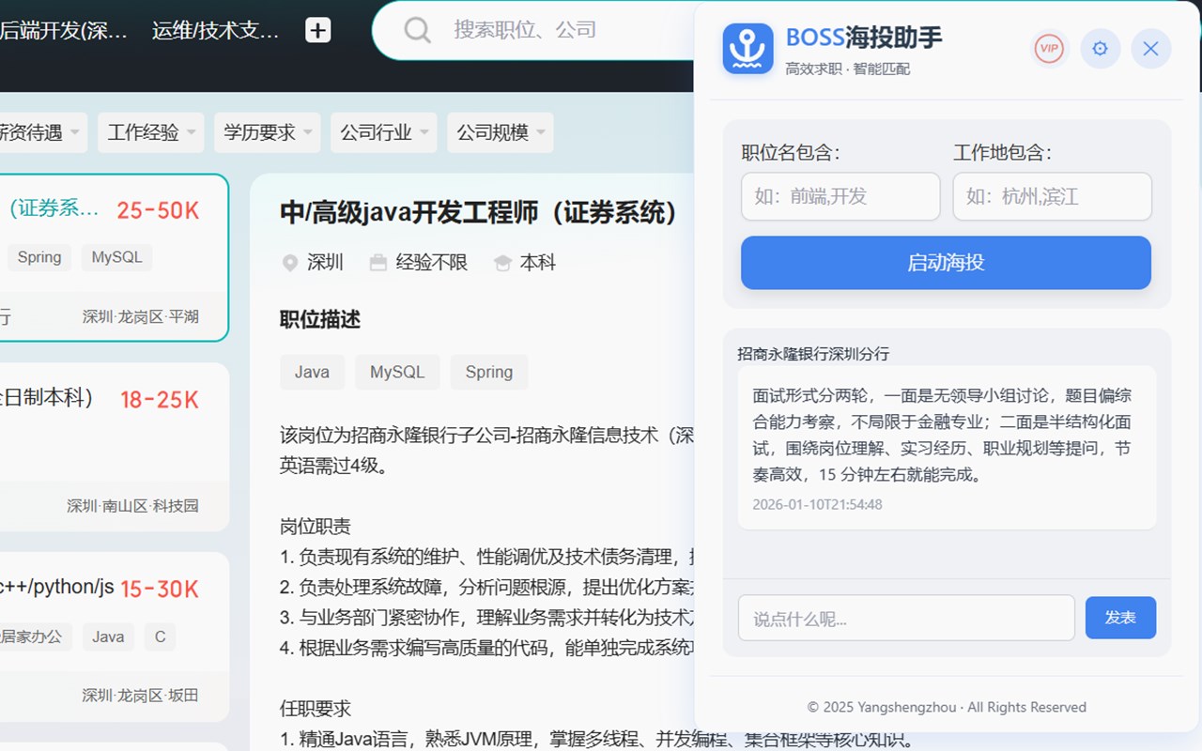Screen dimensions: 1202x751
Task: Click the Java tag in the 15-30K card
Action: click(x=108, y=636)
